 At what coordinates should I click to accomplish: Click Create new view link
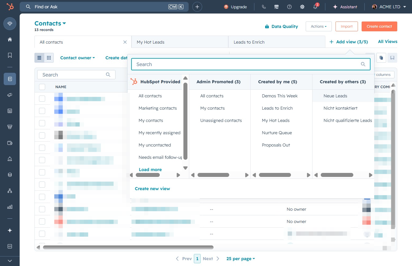[152, 189]
